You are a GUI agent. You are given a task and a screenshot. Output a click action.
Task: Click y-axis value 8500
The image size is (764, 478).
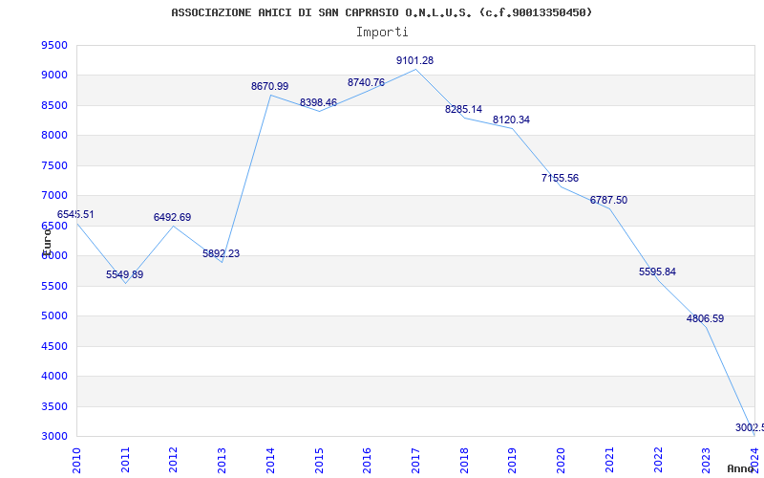[54, 105]
